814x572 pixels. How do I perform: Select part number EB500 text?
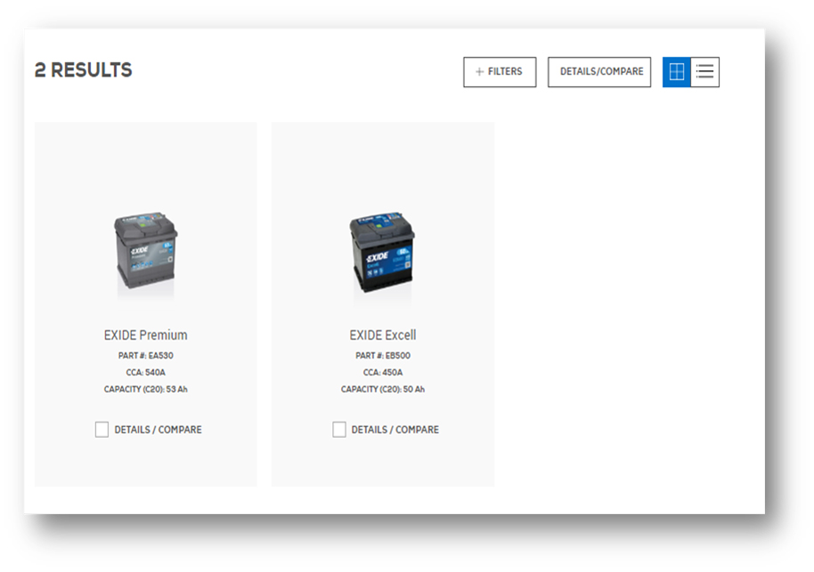point(383,355)
